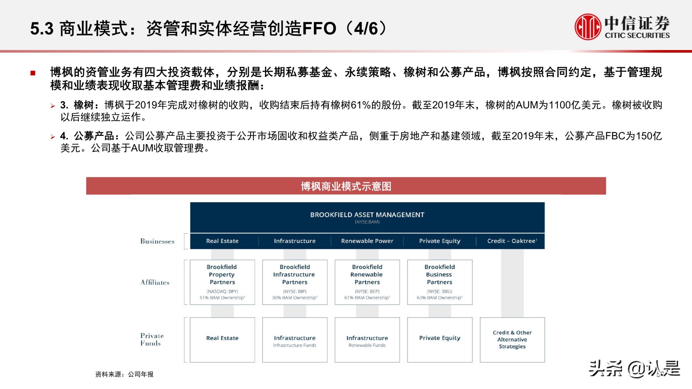This screenshot has width=692, height=389.
Task: Expand the Businesses row label
Action: (157, 241)
